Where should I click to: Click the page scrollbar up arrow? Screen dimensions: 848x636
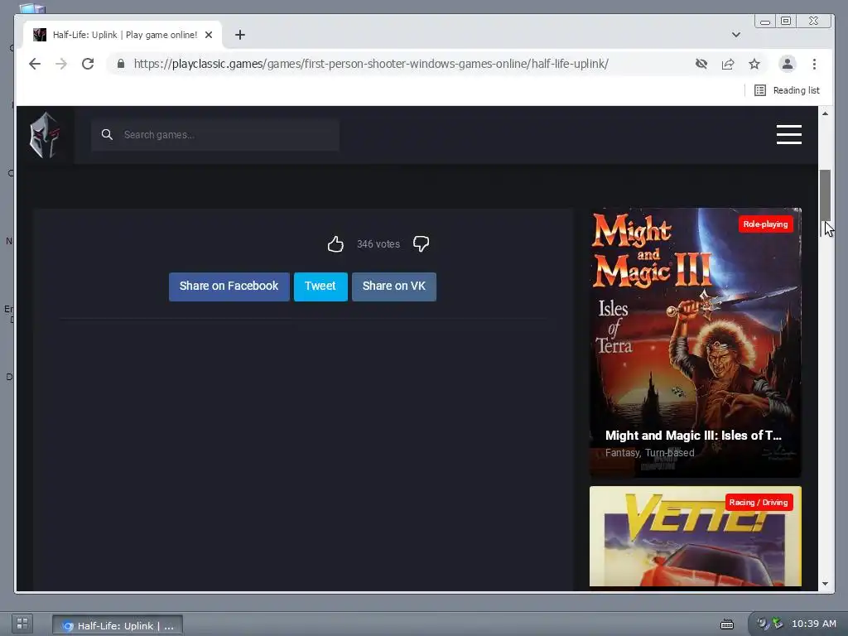[x=825, y=113]
